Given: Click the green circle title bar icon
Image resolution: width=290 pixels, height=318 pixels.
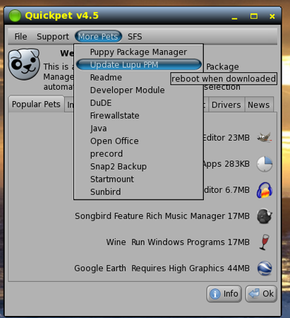Looking at the screenshot, I should 15,16.
